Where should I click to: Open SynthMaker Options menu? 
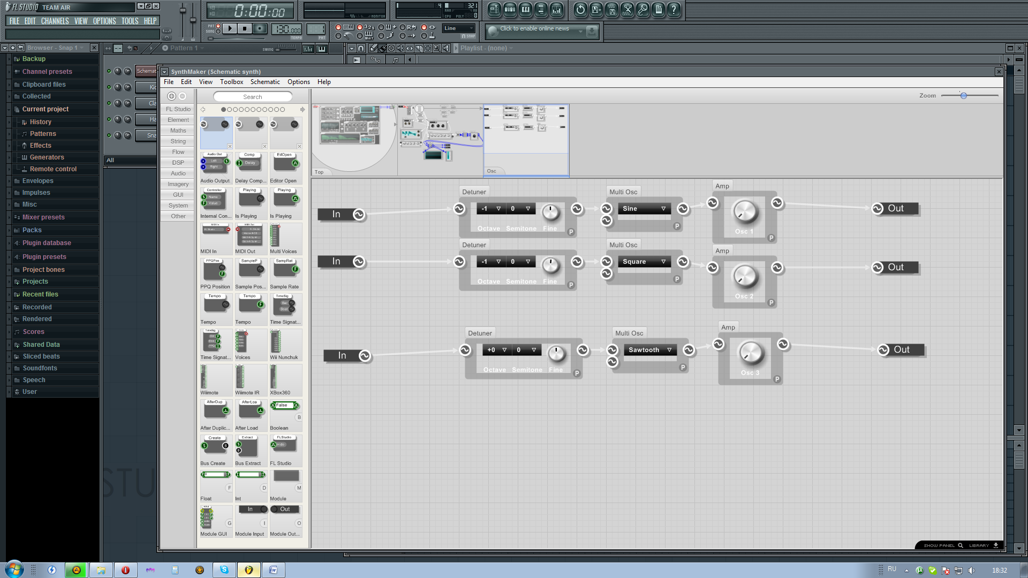click(x=298, y=82)
